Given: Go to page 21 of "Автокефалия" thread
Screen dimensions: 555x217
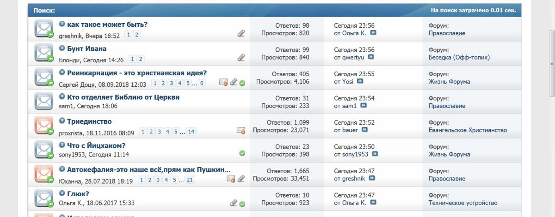Looking at the screenshot, I should pyautogui.click(x=190, y=181).
